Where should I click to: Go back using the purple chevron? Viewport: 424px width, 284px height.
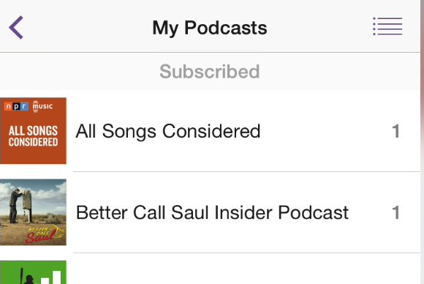[16, 27]
